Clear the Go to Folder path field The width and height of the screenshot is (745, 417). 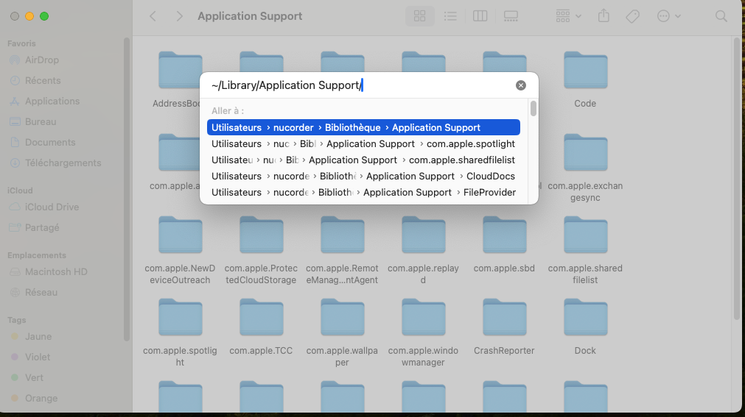click(521, 85)
